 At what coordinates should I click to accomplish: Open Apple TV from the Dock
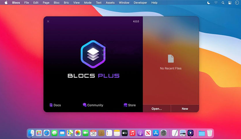(x=125, y=133)
